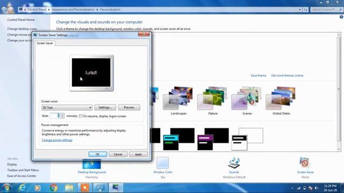344x193 pixels.
Task: Select the purple high contrast theme
Action: click(x=213, y=139)
